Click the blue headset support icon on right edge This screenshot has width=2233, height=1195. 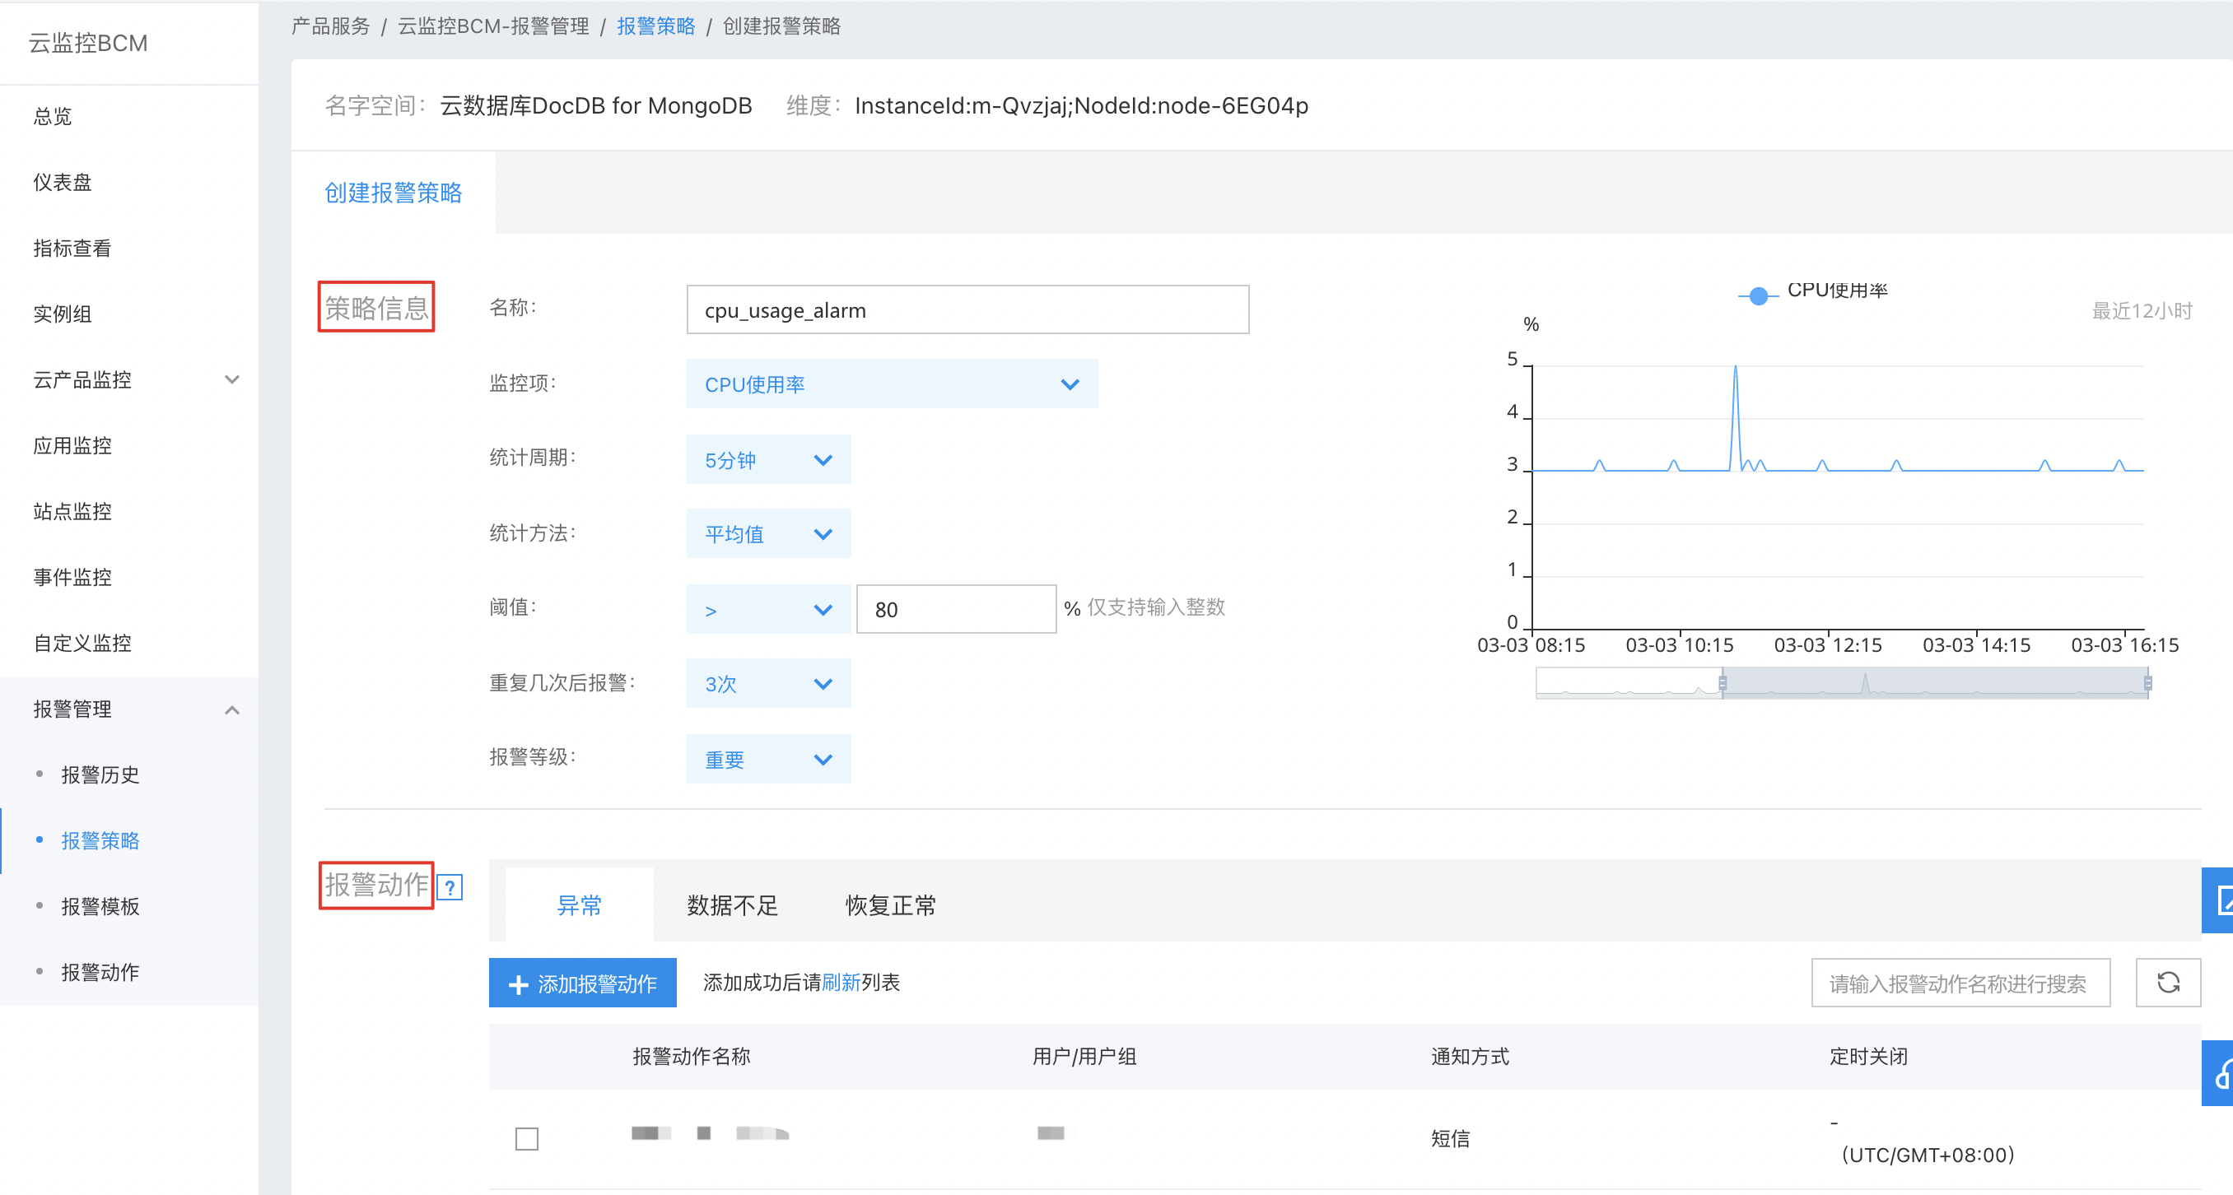point(2219,1073)
